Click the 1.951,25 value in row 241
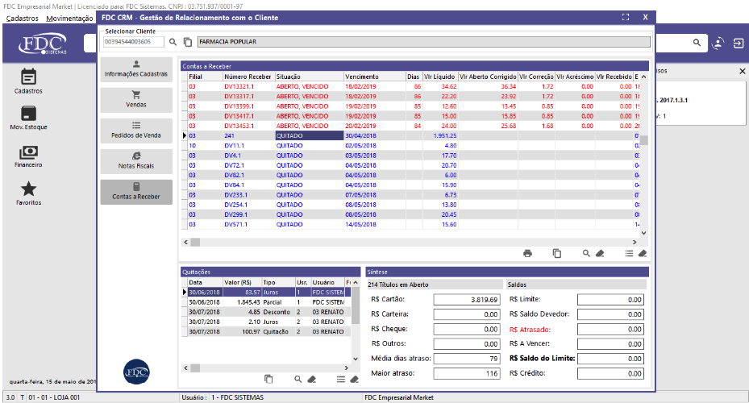749x403 pixels. [x=445, y=136]
